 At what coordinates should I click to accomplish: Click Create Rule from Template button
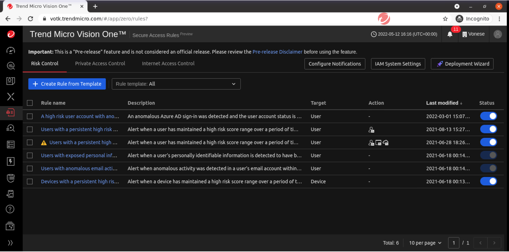tap(67, 84)
